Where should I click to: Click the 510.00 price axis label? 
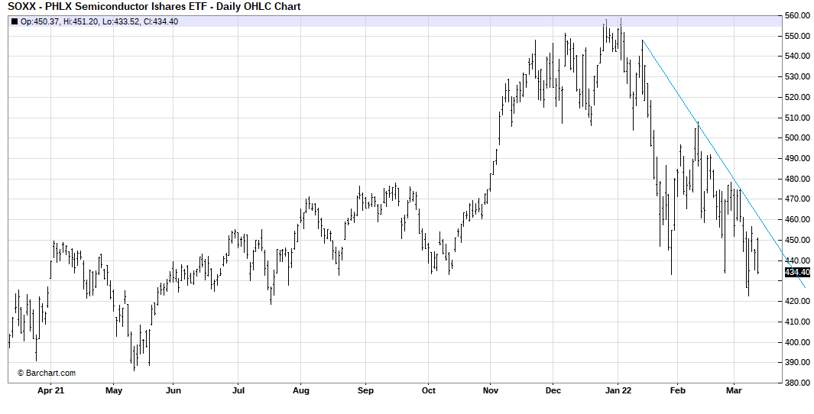click(797, 117)
